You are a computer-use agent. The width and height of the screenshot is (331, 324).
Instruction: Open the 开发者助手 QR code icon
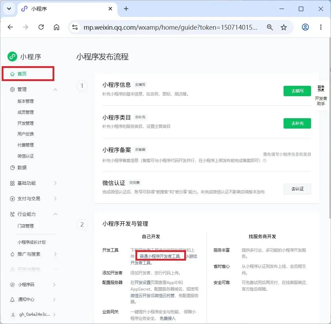321,88
